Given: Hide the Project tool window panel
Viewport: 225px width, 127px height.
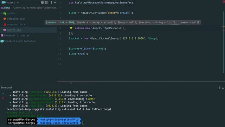Looking at the screenshot, I should pyautogui.click(x=55, y=2).
